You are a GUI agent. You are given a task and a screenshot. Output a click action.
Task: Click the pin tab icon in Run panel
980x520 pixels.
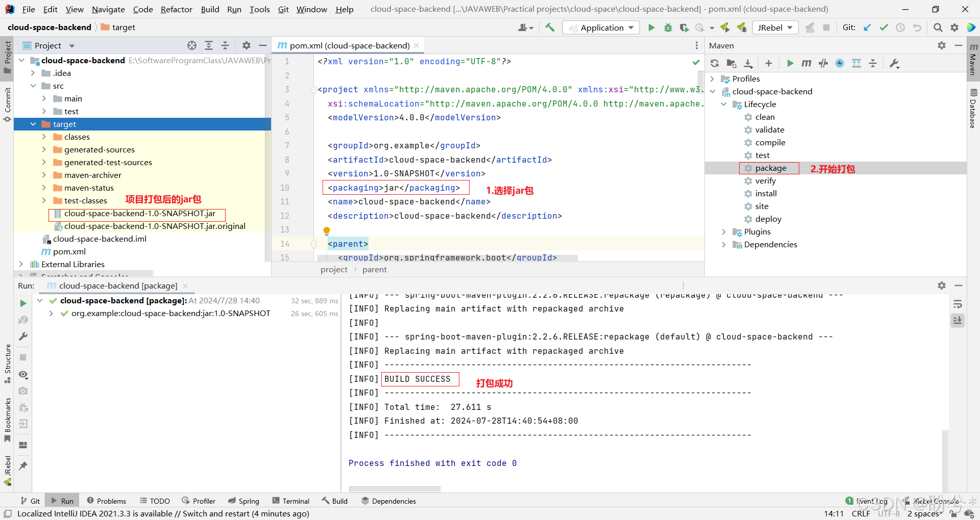(x=23, y=466)
